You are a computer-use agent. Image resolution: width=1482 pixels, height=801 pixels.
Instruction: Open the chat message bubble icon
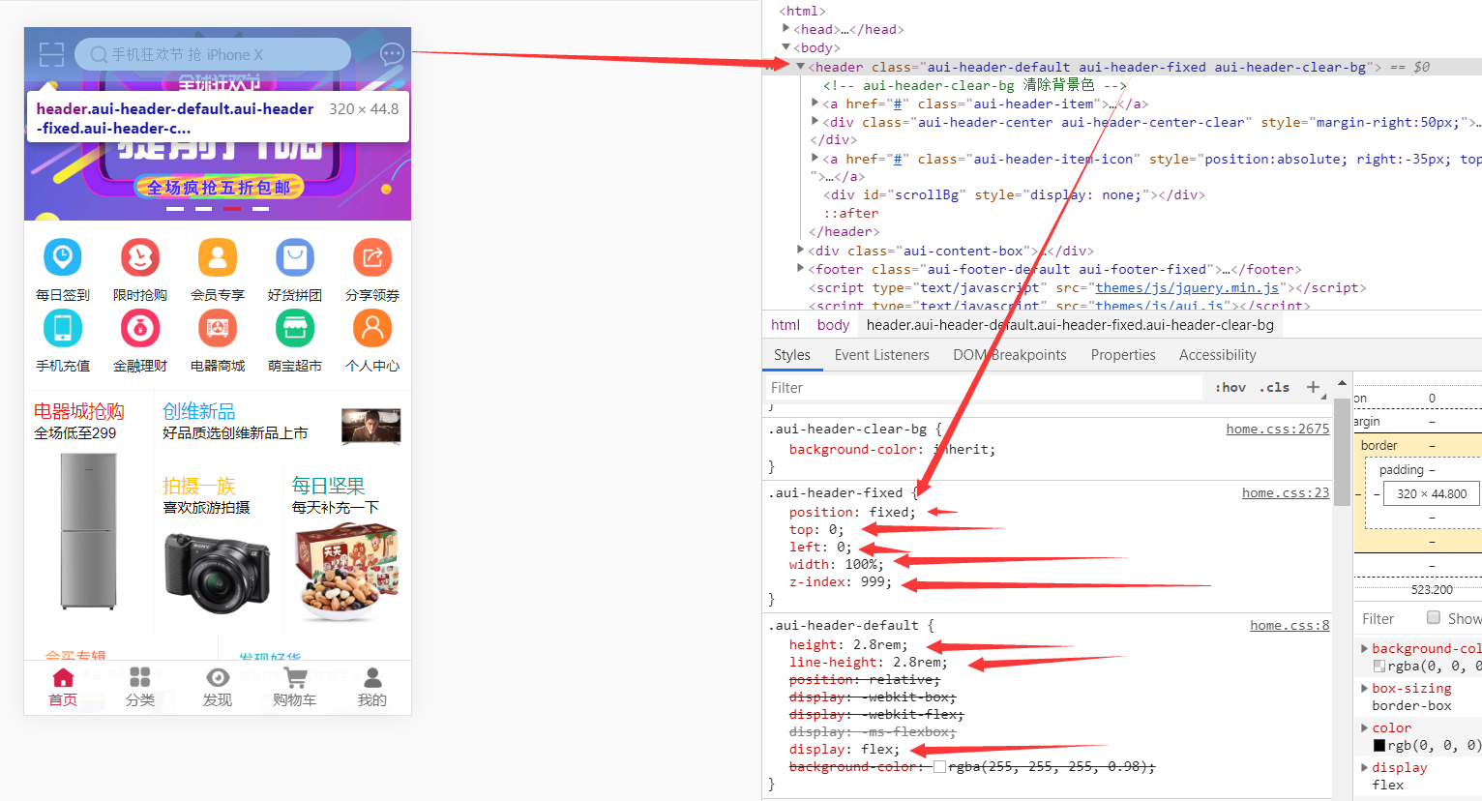coord(392,54)
